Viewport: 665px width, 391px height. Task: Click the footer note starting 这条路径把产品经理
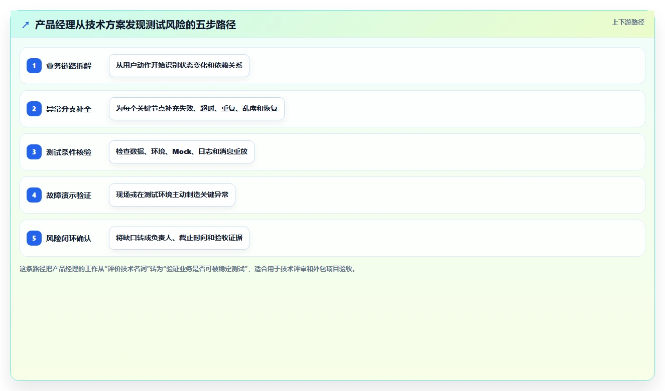(x=188, y=269)
